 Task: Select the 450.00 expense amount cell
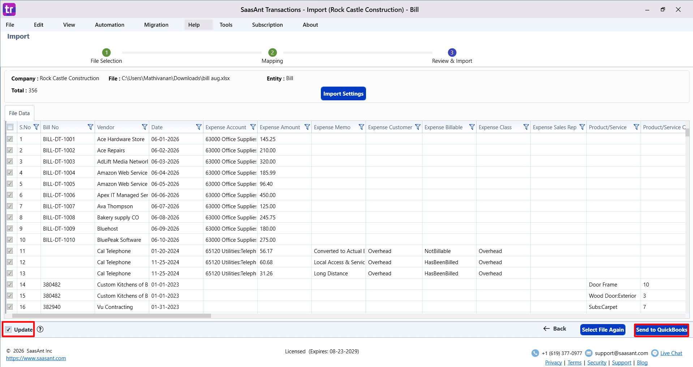tap(284, 195)
